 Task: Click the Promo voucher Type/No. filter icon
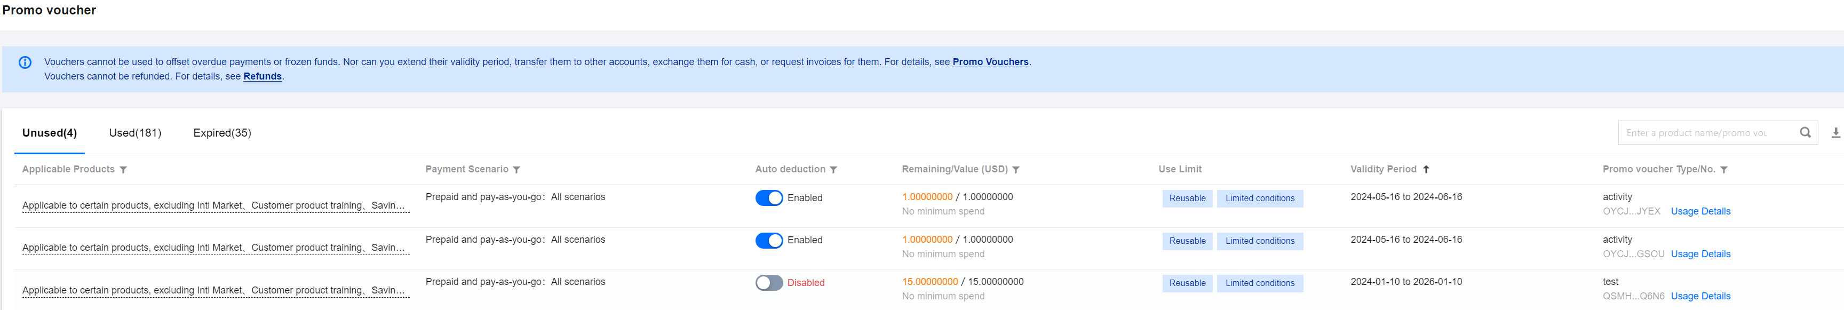point(1724,170)
